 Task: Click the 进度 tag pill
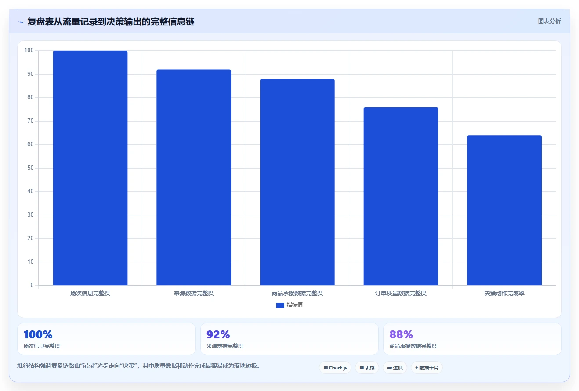click(395, 368)
